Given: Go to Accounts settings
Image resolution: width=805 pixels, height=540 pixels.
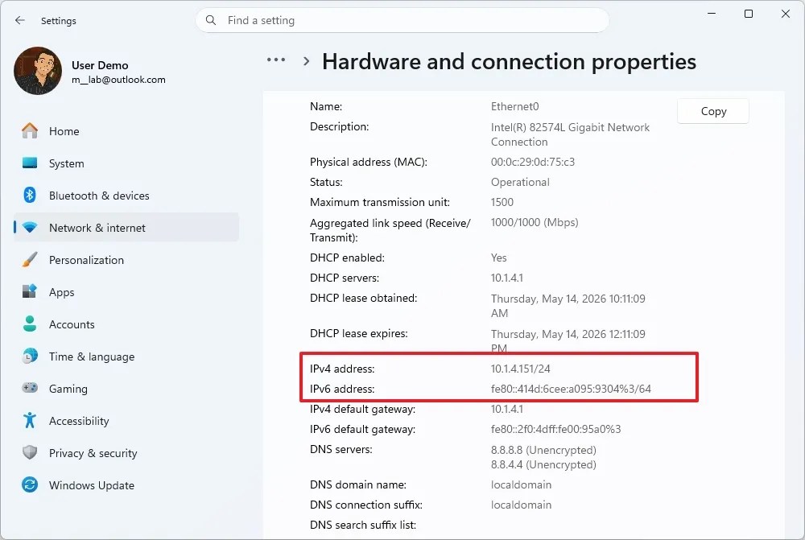Looking at the screenshot, I should tap(126, 324).
